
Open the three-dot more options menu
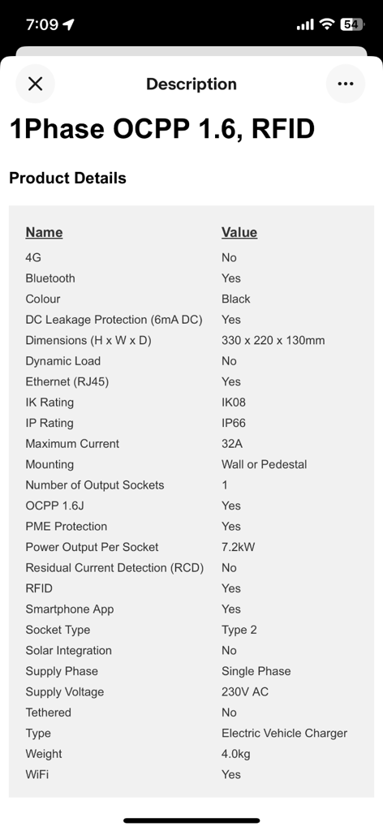click(x=346, y=84)
